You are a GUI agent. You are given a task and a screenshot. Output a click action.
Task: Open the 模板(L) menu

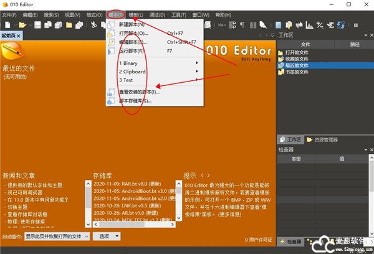coord(136,15)
